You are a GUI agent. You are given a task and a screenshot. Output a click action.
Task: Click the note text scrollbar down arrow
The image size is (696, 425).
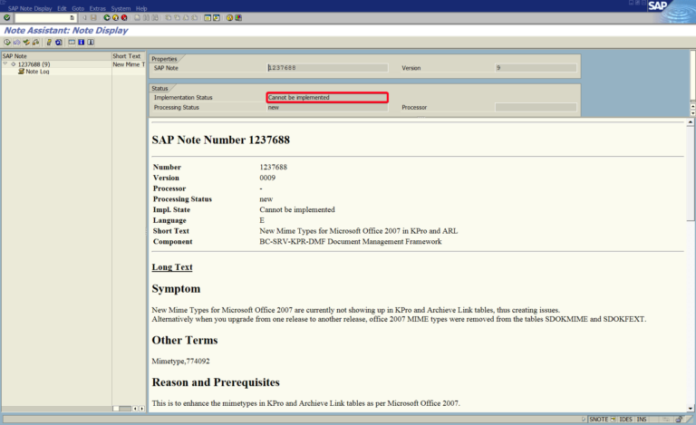[x=691, y=409]
